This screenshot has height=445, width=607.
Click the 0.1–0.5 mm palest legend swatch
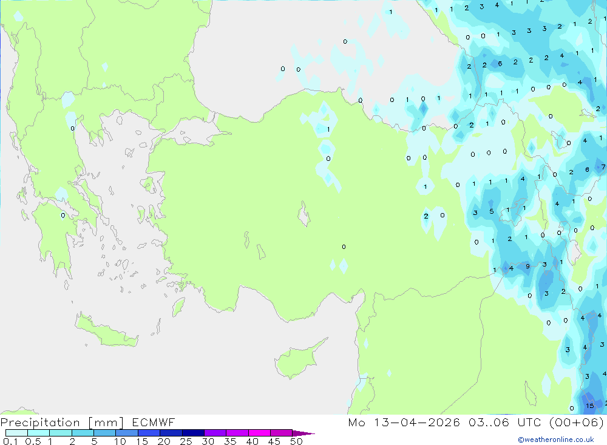[x=16, y=433]
